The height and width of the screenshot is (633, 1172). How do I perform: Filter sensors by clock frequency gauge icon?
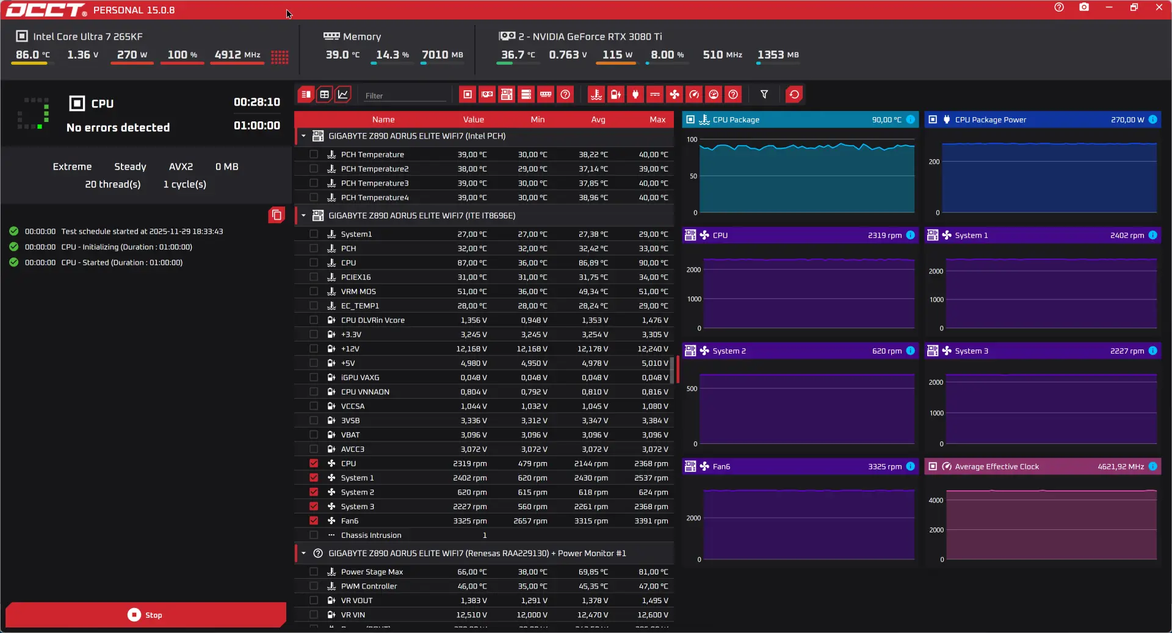coord(694,95)
